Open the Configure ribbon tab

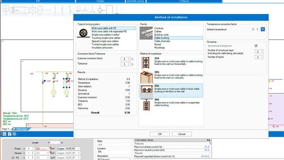pyautogui.click(x=184, y=1)
